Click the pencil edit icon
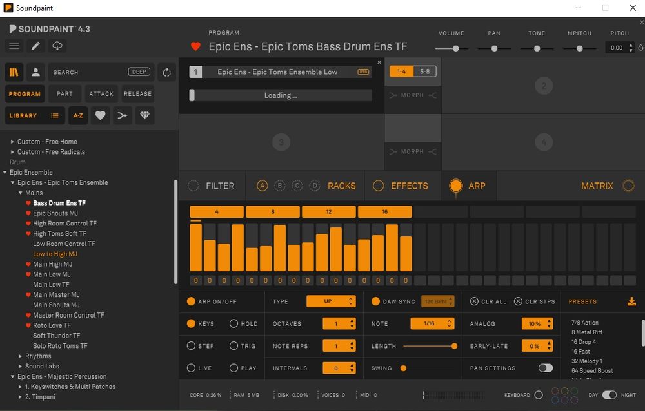Screen dimensions: 645x411 pyautogui.click(x=35, y=46)
